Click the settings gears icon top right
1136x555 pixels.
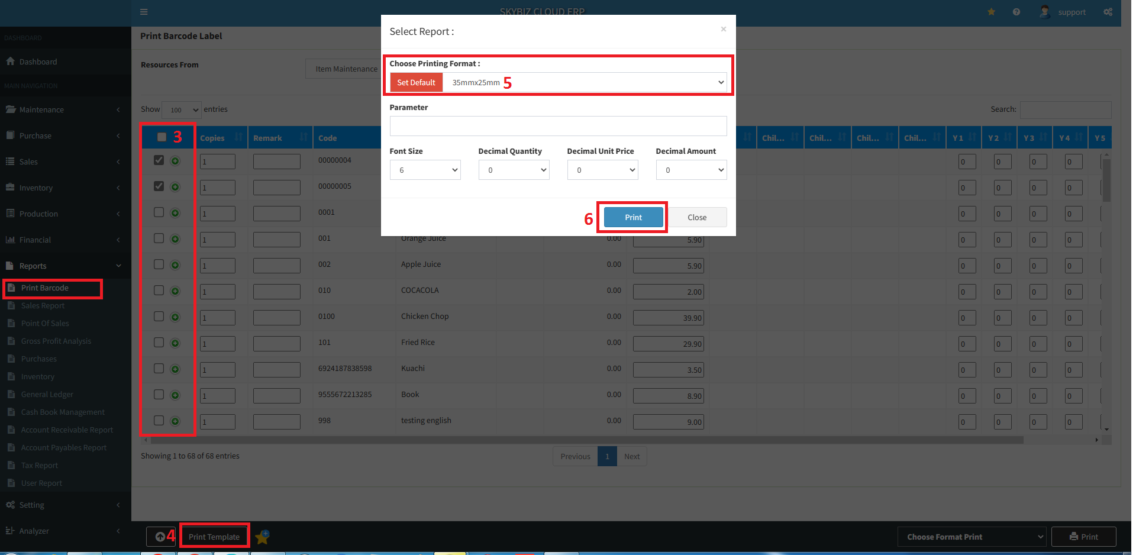(x=1108, y=12)
